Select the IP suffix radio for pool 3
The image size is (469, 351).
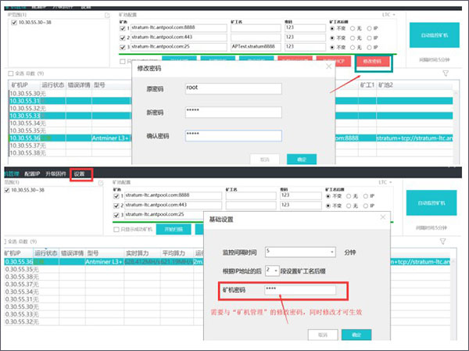point(370,47)
